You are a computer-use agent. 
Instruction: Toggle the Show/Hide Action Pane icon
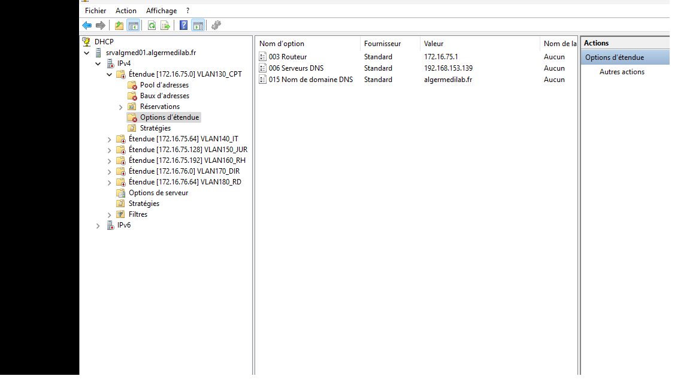[x=198, y=25]
